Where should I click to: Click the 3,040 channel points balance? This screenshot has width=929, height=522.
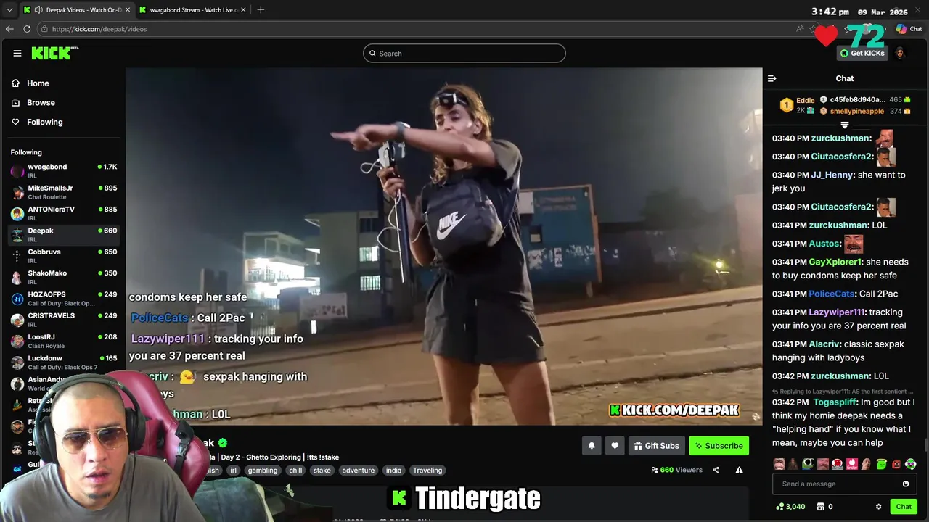(x=790, y=507)
